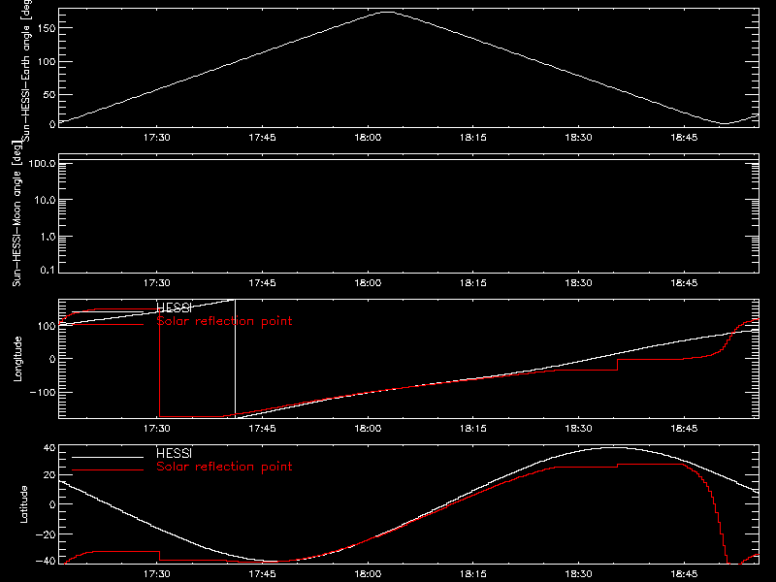Click 18:15 under the Moon angle plot
This screenshot has height=582, width=776.
point(473,283)
